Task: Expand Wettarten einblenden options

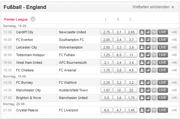Action: click(153, 7)
